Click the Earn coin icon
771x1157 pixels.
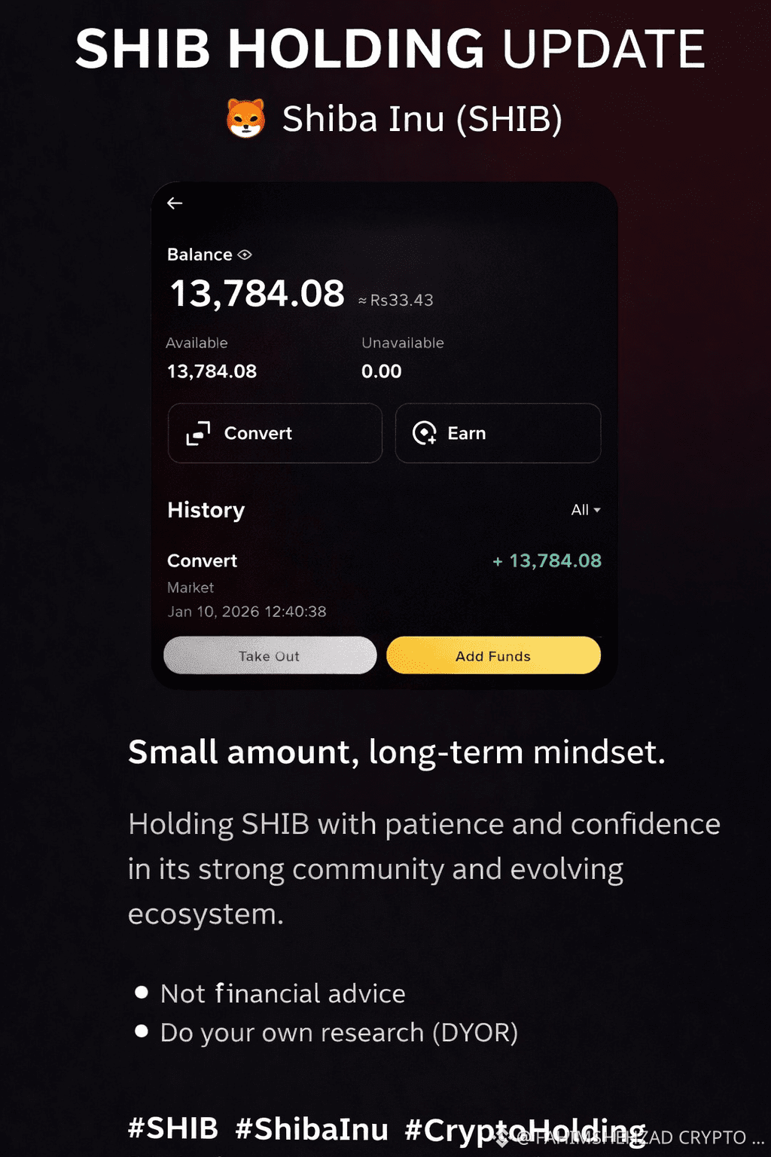[425, 433]
